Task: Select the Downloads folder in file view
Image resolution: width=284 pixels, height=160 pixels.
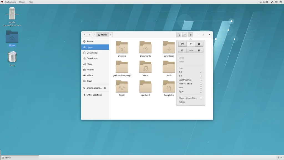Action: point(169,49)
